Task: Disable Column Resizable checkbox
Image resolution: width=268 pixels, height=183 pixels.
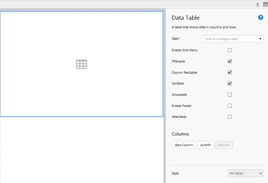Action: [230, 72]
